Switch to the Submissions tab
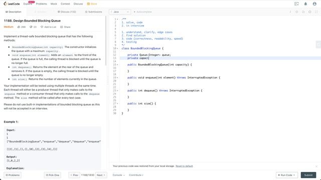 (x=94, y=12)
